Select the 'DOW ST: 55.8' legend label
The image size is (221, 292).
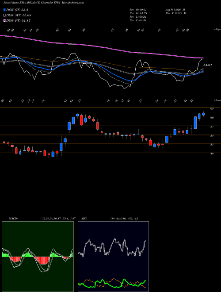17,10
